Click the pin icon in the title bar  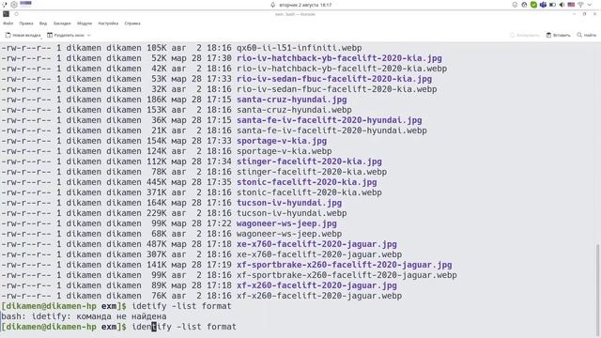tap(17, 14)
